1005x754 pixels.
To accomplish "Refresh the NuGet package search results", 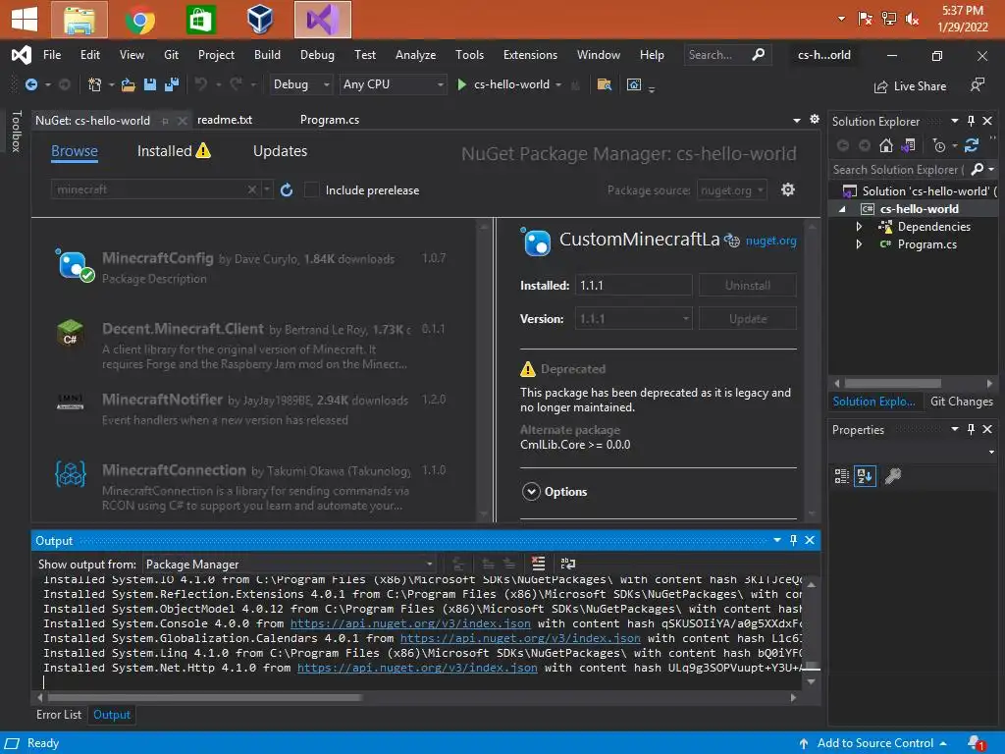I will click(287, 189).
